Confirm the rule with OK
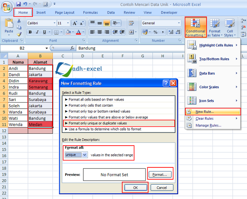This screenshot has height=199, width=247. pyautogui.click(x=135, y=188)
